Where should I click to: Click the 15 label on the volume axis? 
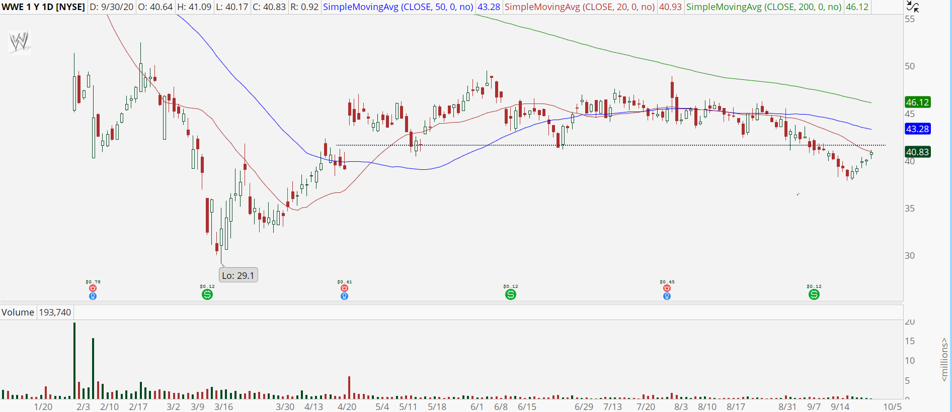pos(910,341)
